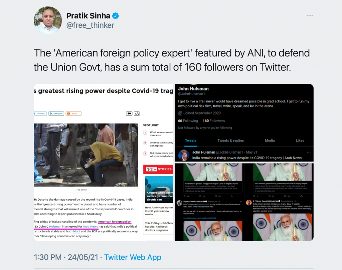Click the blue verified badge next to Pratik Sinha

115,16
